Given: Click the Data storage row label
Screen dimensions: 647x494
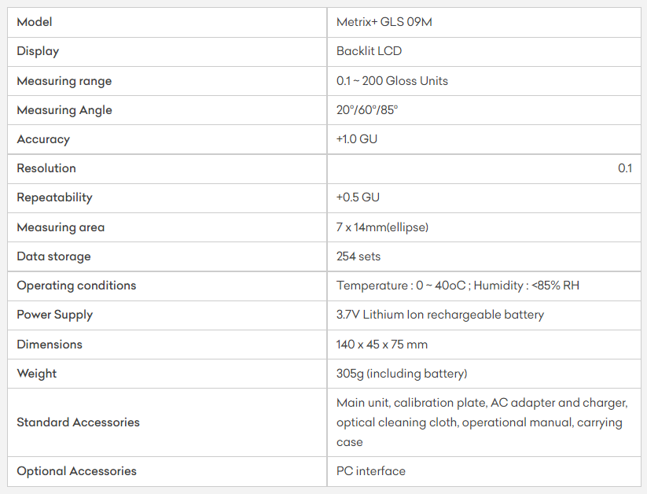Looking at the screenshot, I should (53, 256).
